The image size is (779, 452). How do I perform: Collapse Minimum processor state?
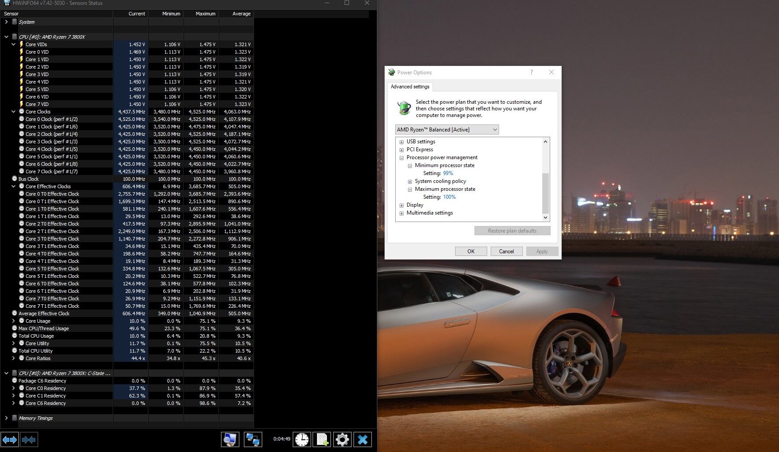410,166
